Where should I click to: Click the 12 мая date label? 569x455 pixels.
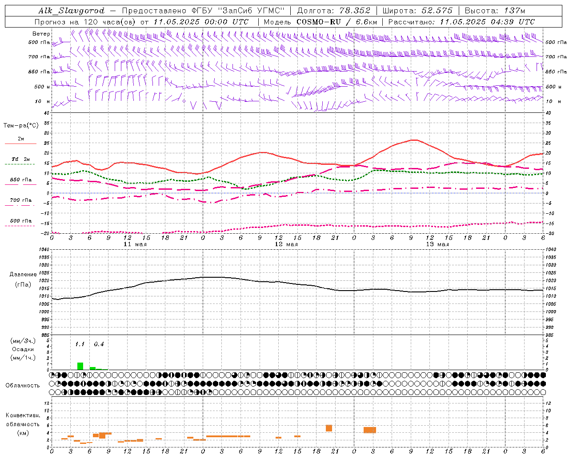286,244
